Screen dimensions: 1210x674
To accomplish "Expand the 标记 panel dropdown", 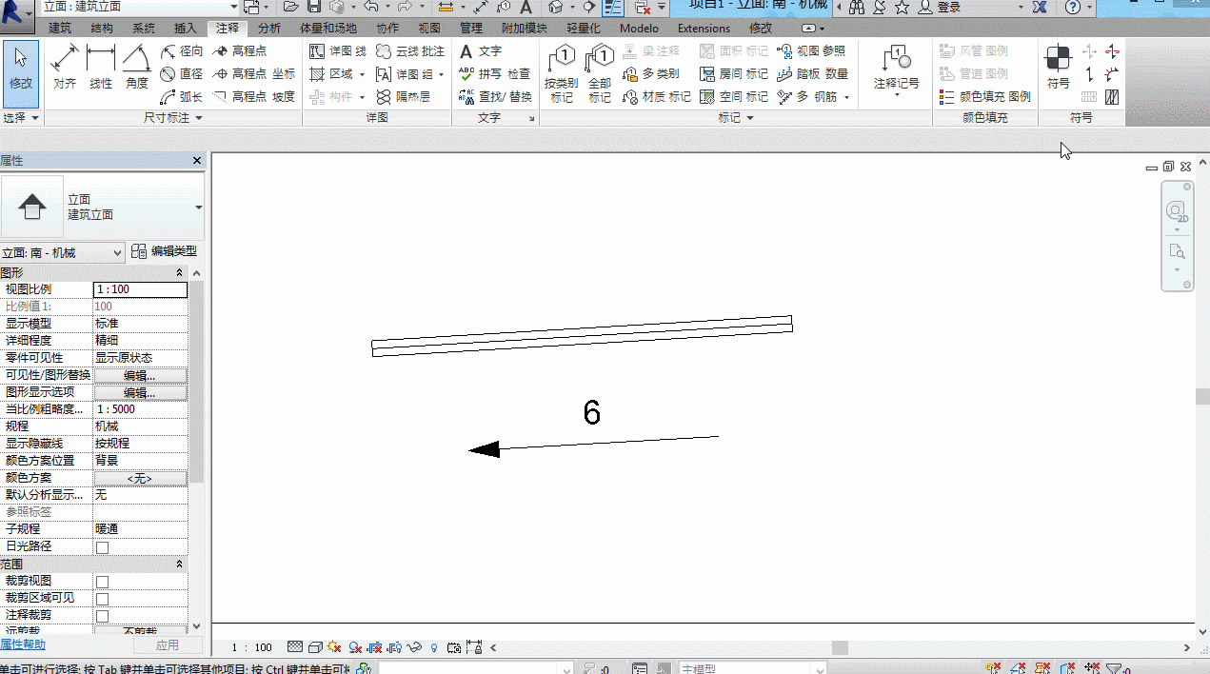I will coord(736,118).
